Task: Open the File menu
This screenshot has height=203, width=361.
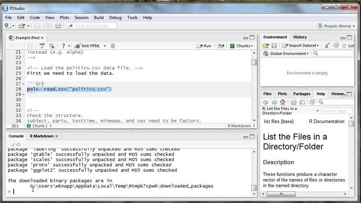Action: coord(9,18)
